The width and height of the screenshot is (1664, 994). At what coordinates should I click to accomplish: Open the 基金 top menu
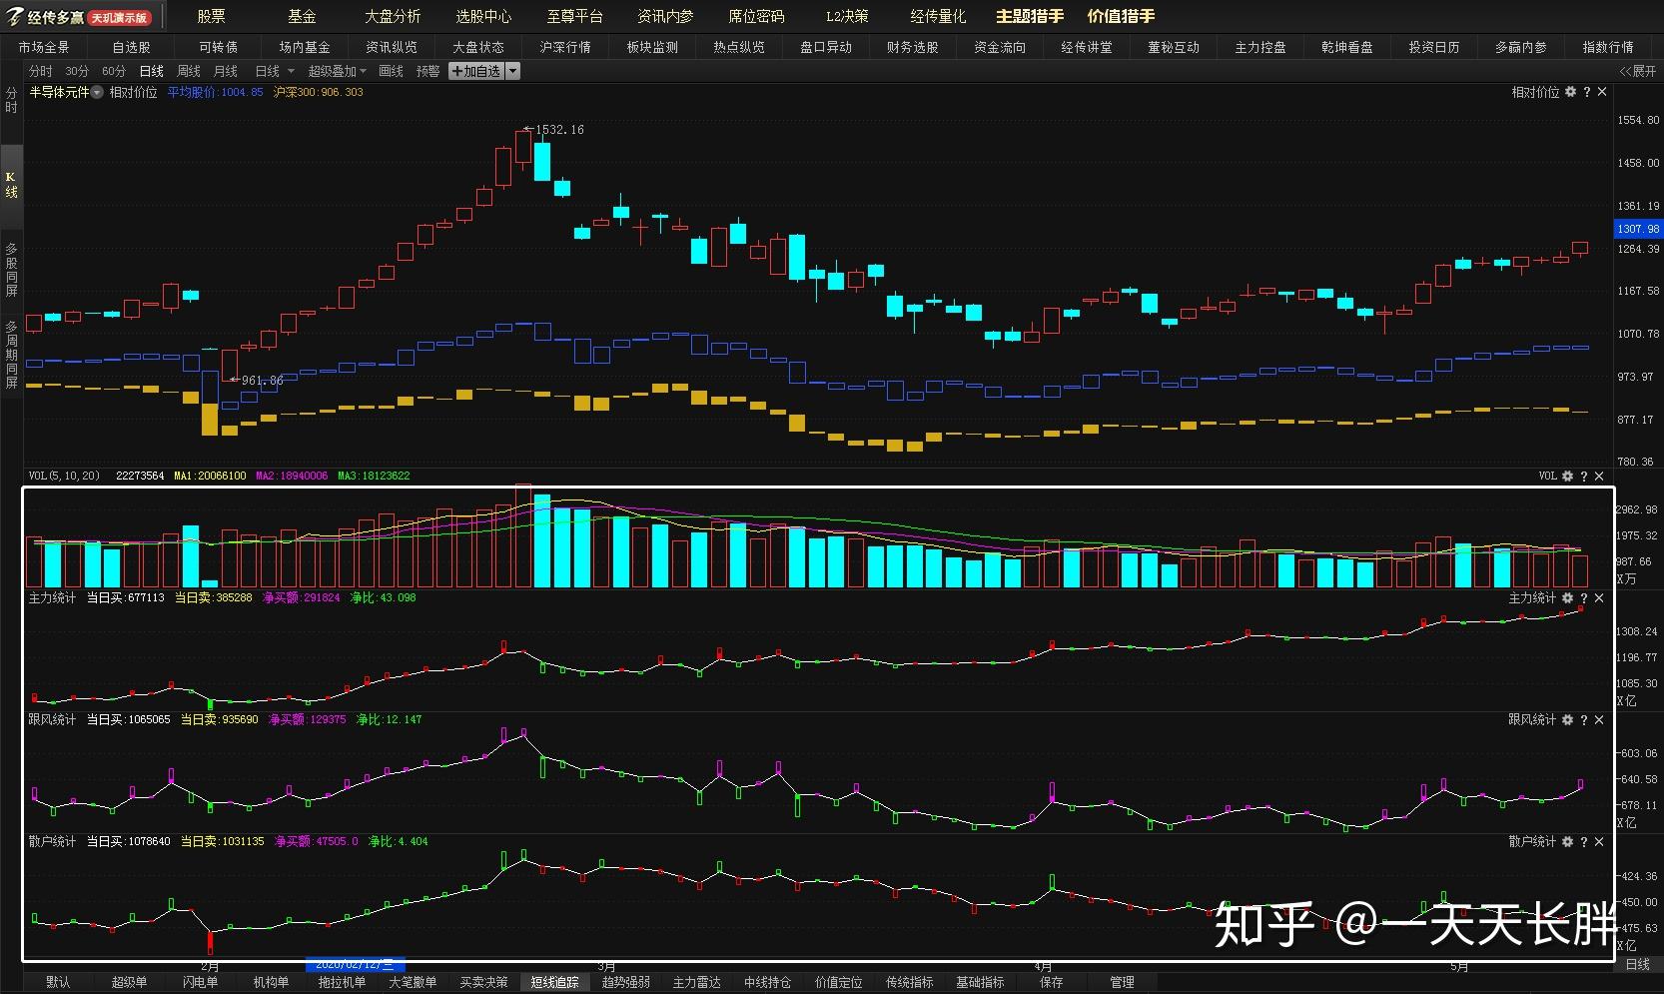302,16
